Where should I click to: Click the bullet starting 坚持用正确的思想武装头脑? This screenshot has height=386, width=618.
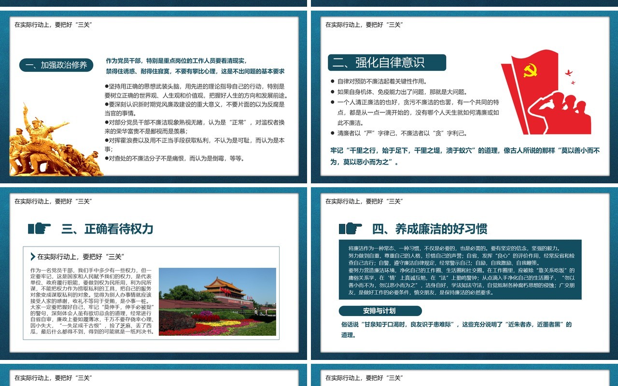click(x=196, y=91)
